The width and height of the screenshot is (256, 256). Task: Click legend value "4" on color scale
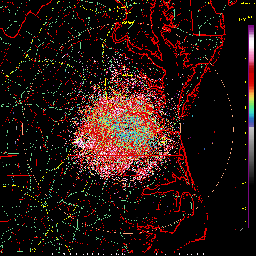pyautogui.click(x=245, y=70)
